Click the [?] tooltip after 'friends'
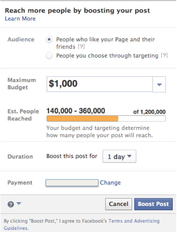177x232 pixels. pyautogui.click(x=81, y=46)
